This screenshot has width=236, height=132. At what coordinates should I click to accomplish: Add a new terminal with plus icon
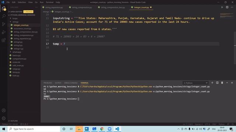click(212, 83)
